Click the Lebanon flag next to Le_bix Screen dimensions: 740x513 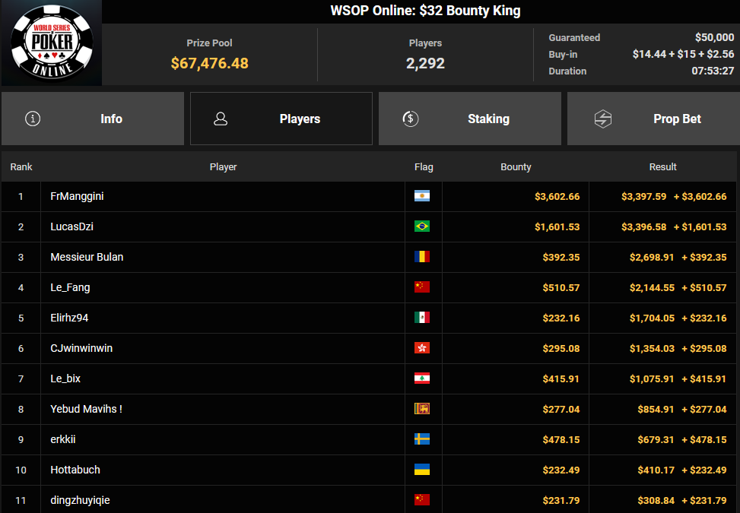point(422,378)
